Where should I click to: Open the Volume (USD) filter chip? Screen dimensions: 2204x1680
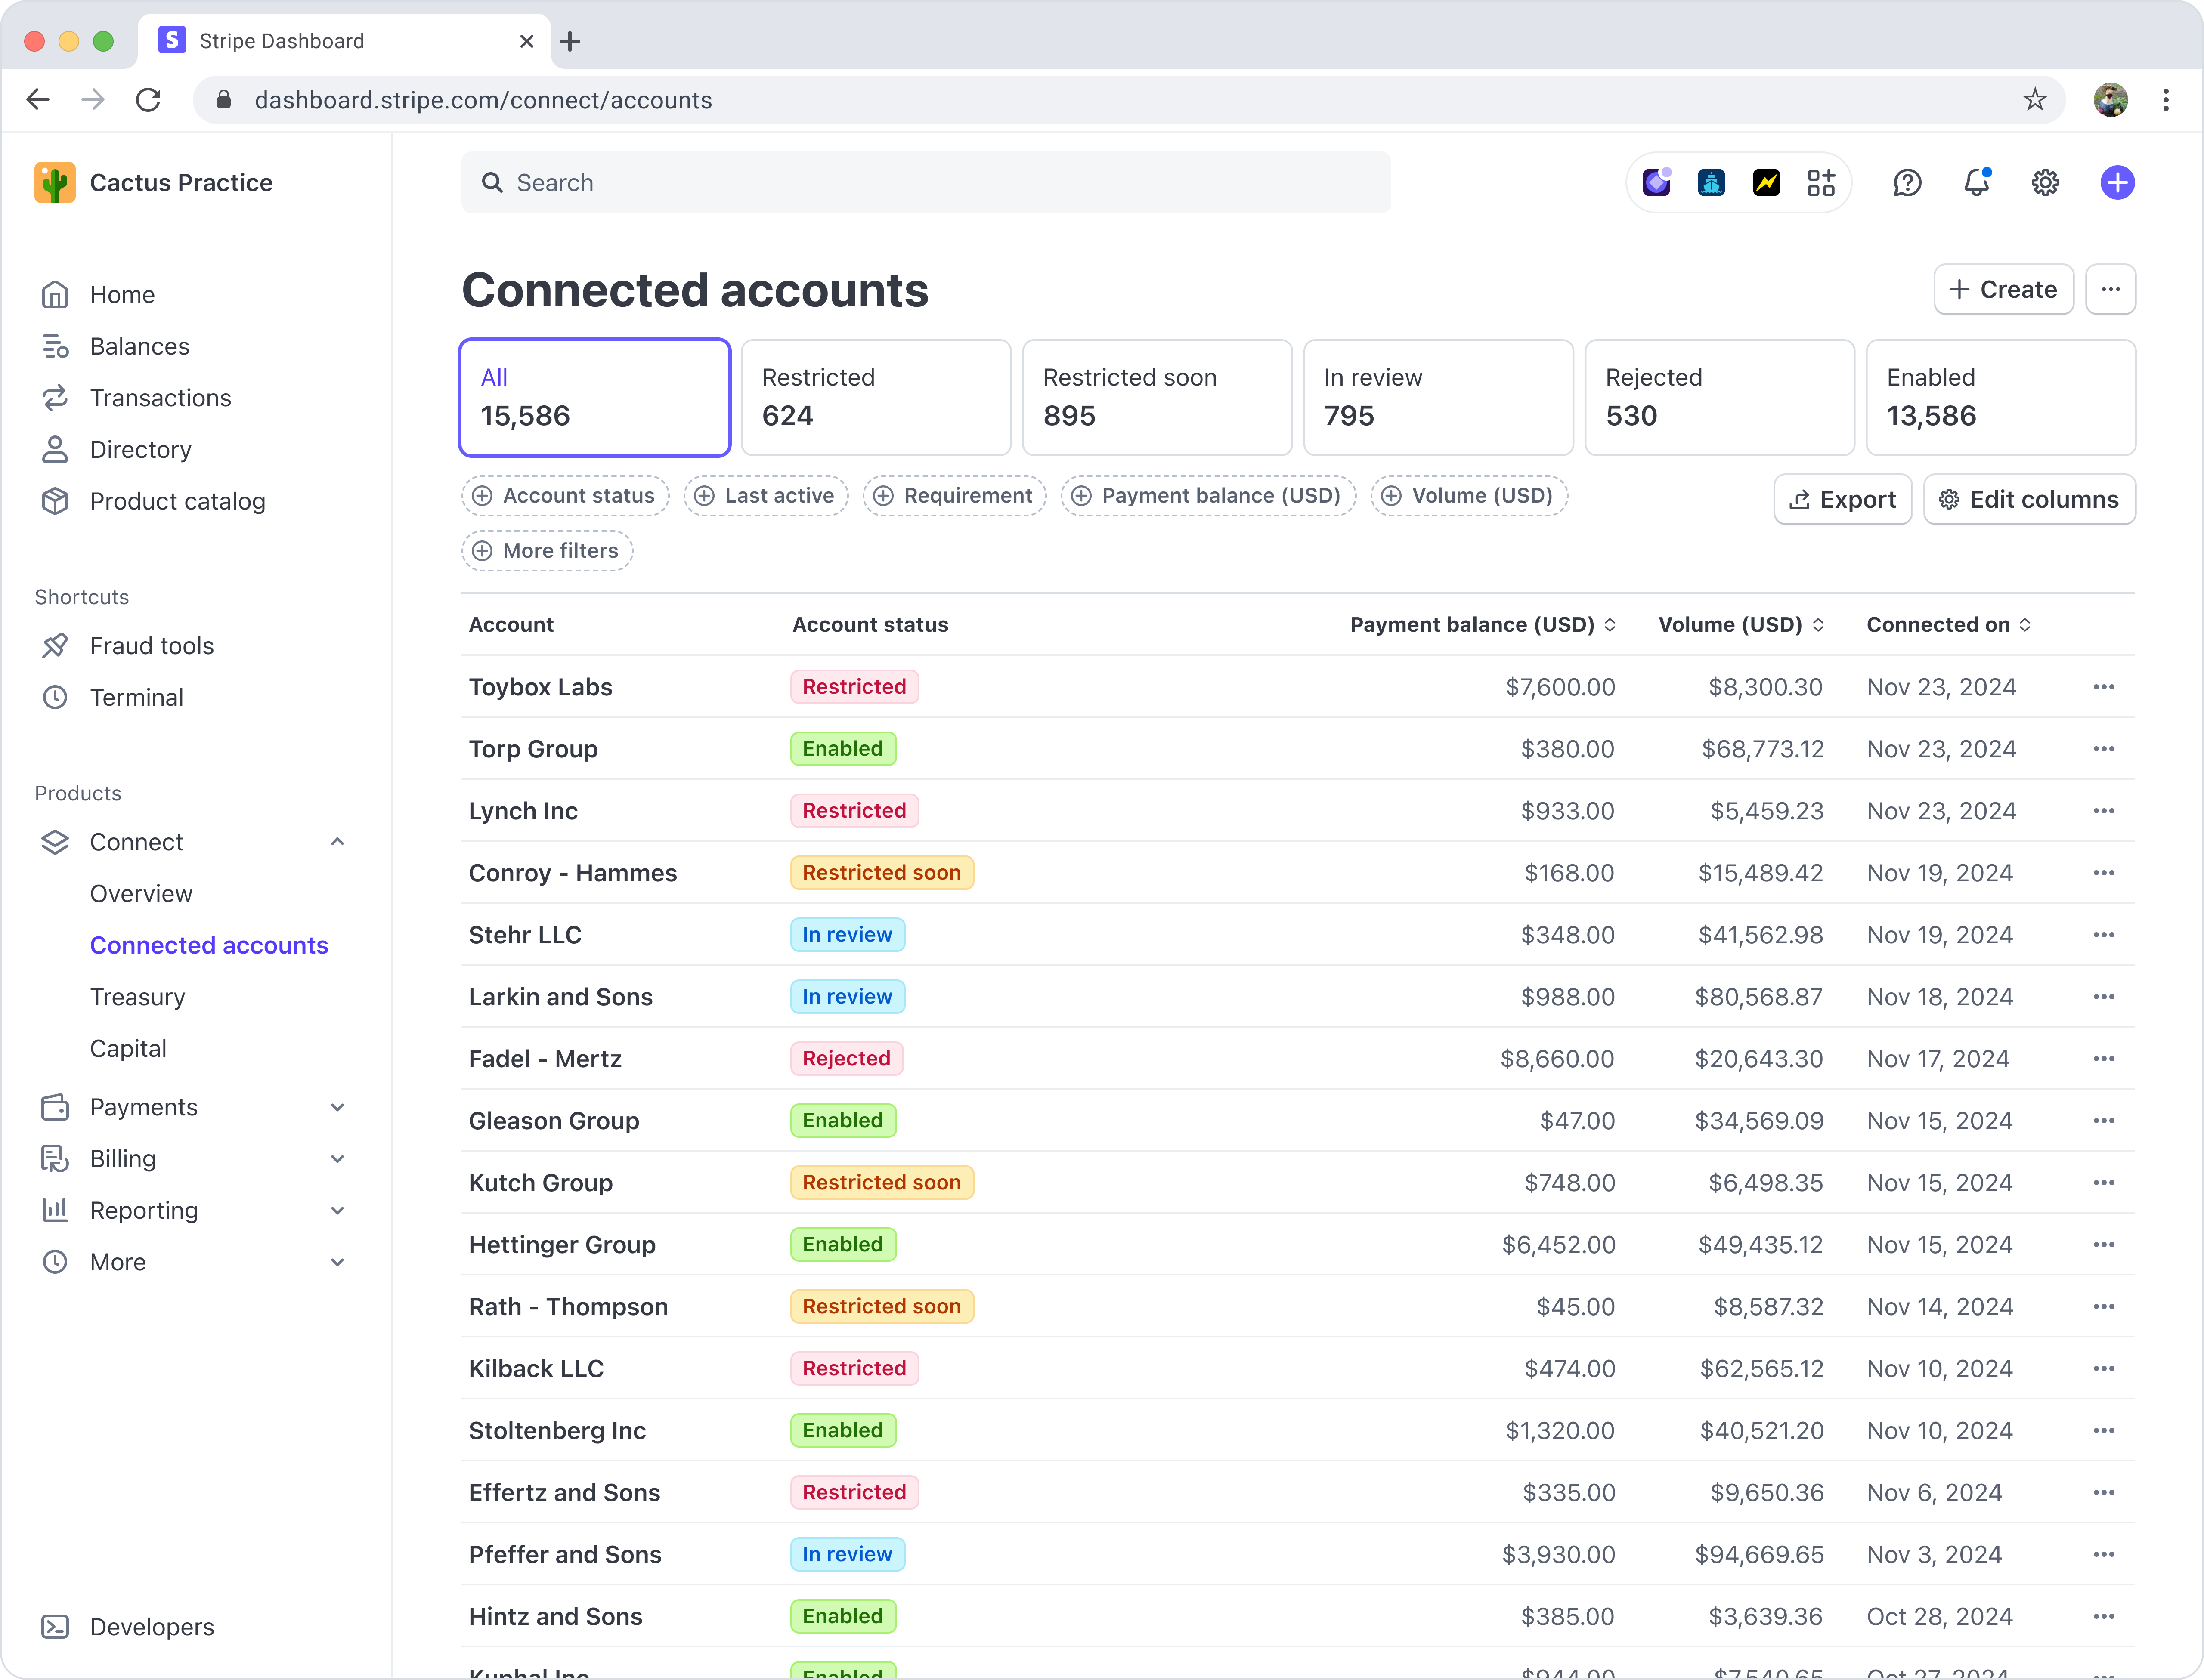pyautogui.click(x=1469, y=496)
